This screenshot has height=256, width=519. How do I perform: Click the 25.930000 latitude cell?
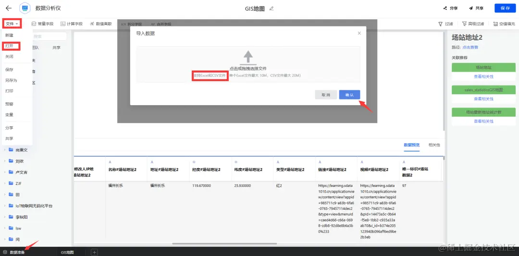click(242, 186)
